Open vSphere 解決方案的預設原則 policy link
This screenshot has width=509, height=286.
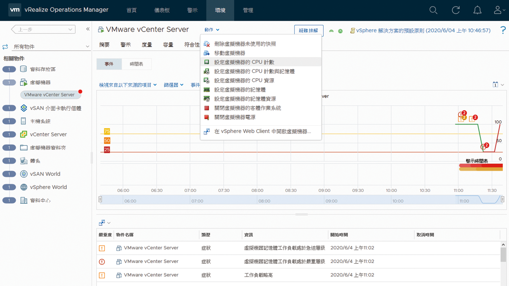pyautogui.click(x=423, y=31)
